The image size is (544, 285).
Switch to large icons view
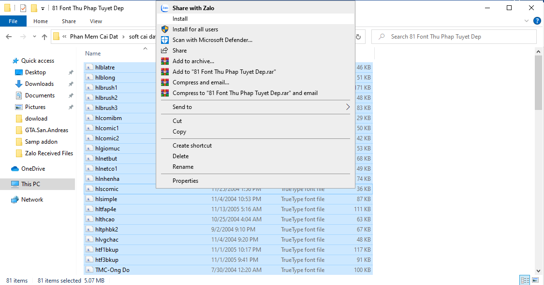535,280
